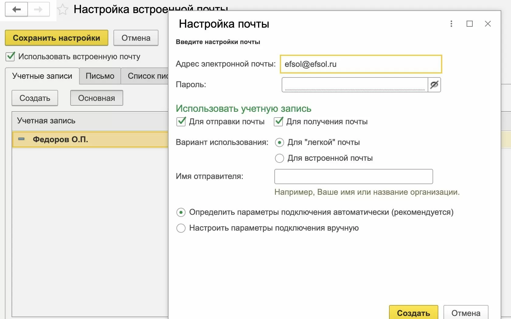Image resolution: width=511 pixels, height=319 pixels.
Task: Uncheck Для получения почты
Action: [279, 122]
